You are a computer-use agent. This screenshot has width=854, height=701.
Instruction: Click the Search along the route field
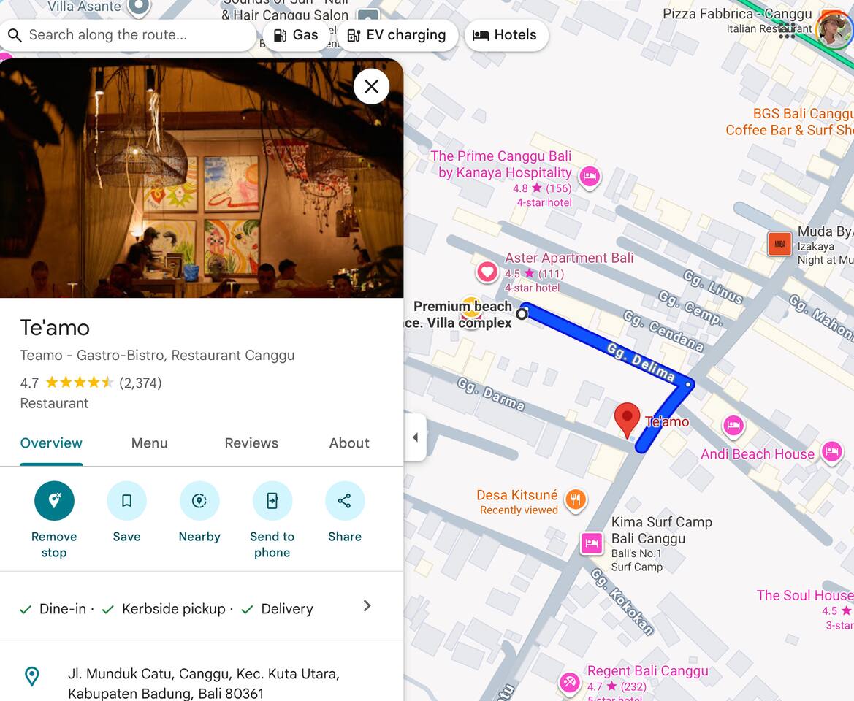(131, 35)
